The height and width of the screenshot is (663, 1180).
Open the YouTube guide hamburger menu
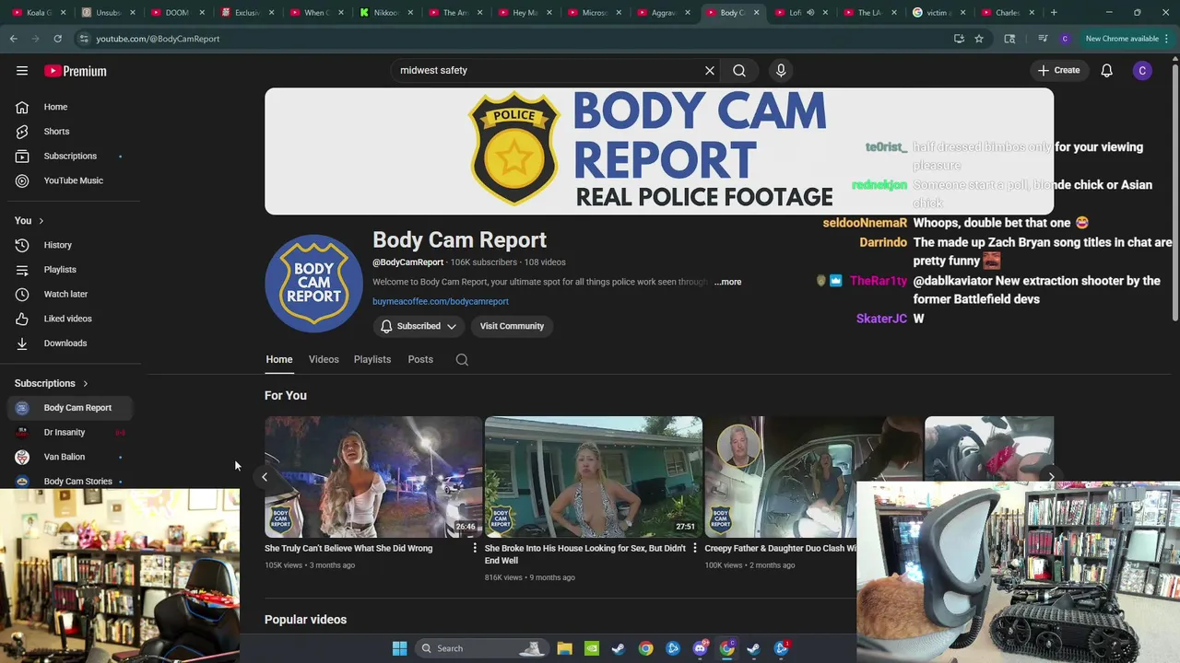coord(22,70)
